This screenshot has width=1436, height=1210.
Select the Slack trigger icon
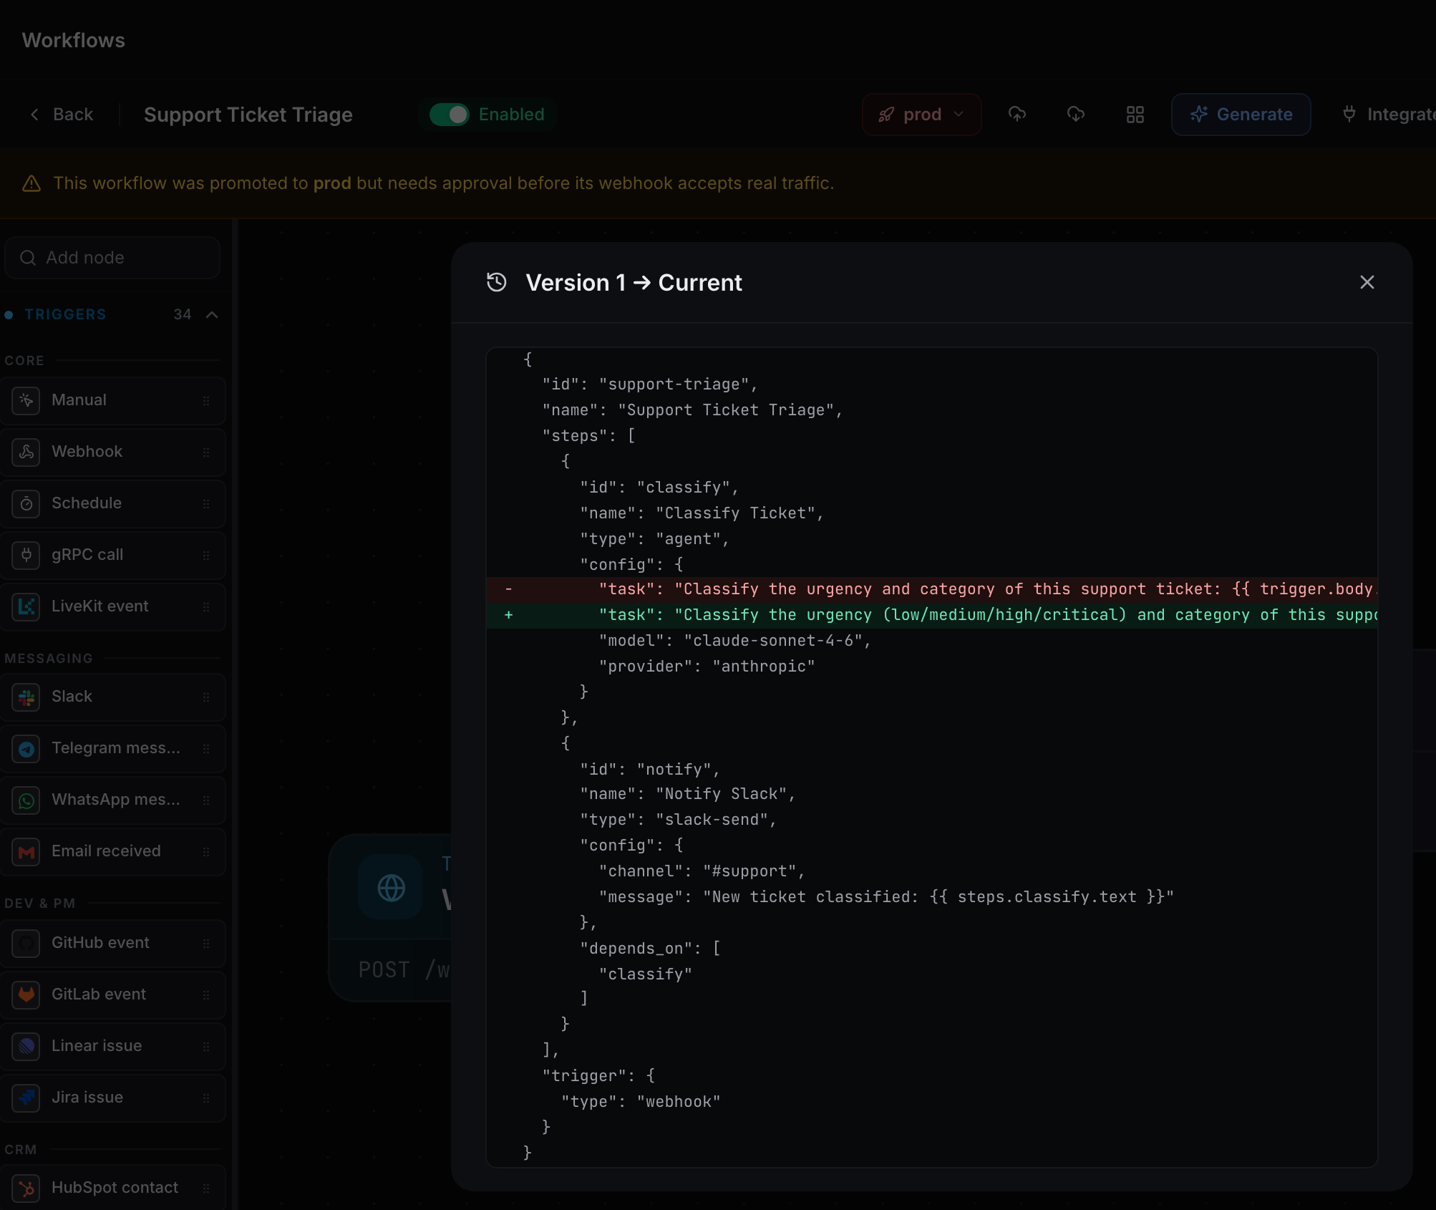click(26, 697)
